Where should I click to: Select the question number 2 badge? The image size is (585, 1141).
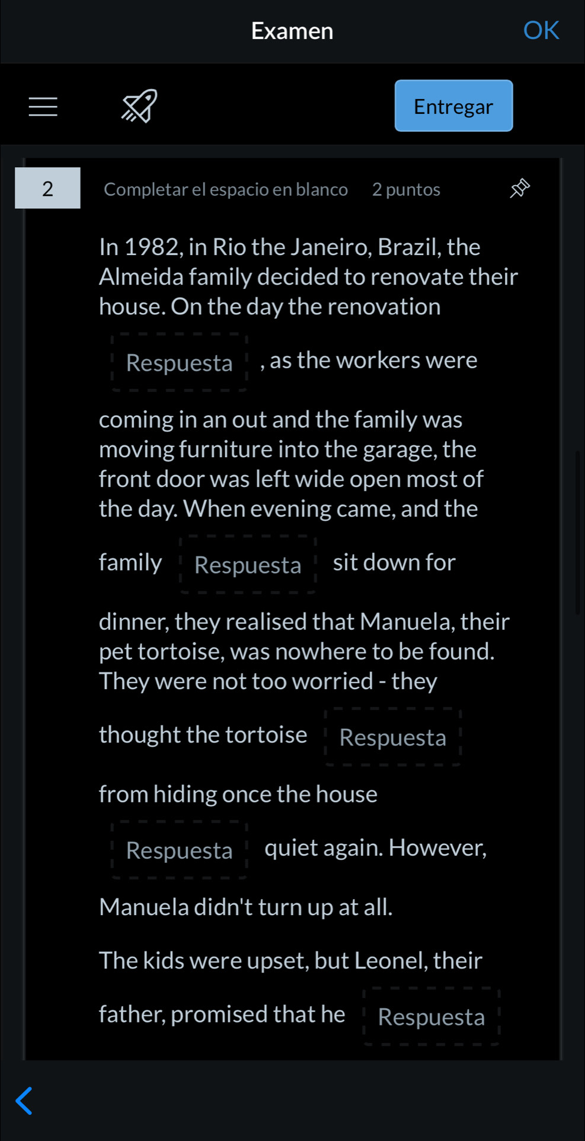(47, 188)
